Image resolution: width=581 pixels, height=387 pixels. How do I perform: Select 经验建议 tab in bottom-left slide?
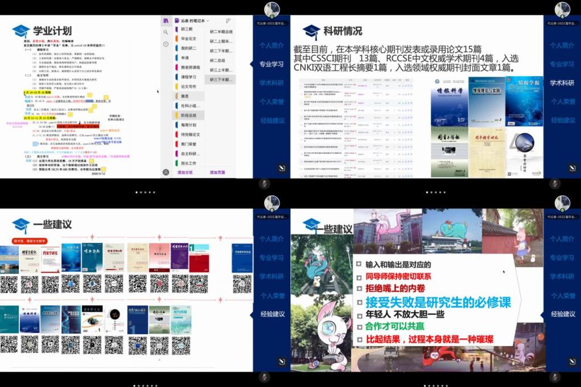pos(272,314)
